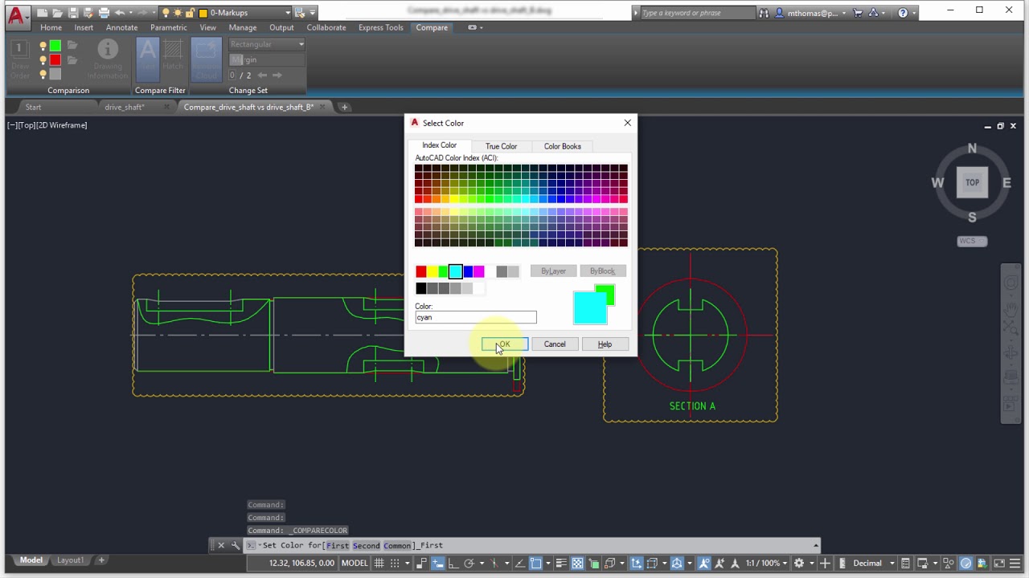The width and height of the screenshot is (1029, 578).
Task: Open the Rectangular revision cloud dropdown
Action: 301,43
